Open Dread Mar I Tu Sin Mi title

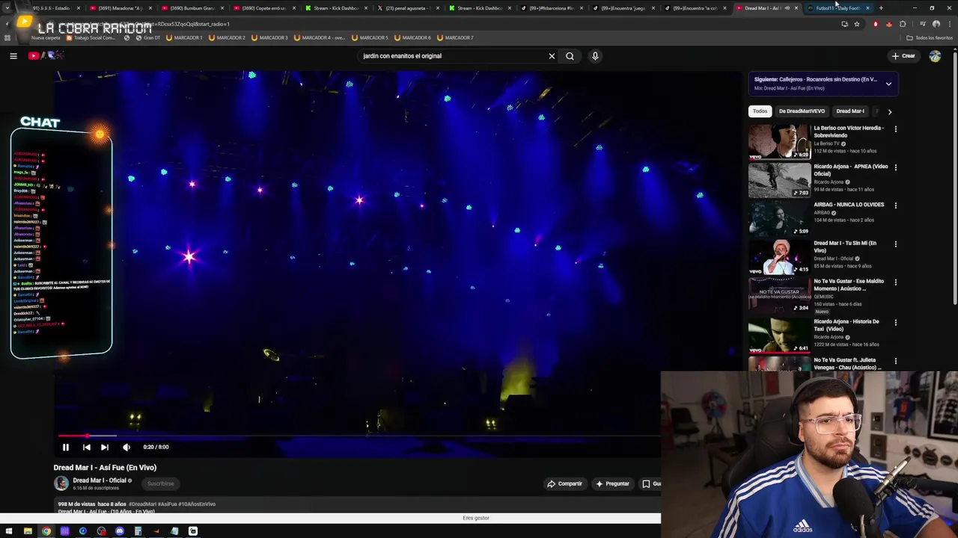(x=845, y=247)
